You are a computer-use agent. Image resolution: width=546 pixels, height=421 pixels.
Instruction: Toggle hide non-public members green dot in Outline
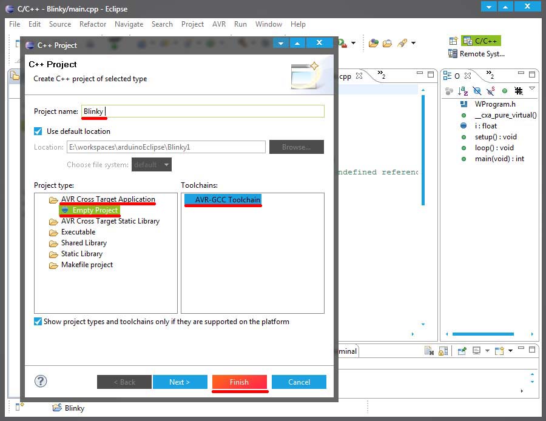[505, 91]
